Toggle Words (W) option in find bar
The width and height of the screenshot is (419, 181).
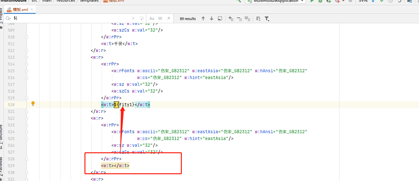160,19
